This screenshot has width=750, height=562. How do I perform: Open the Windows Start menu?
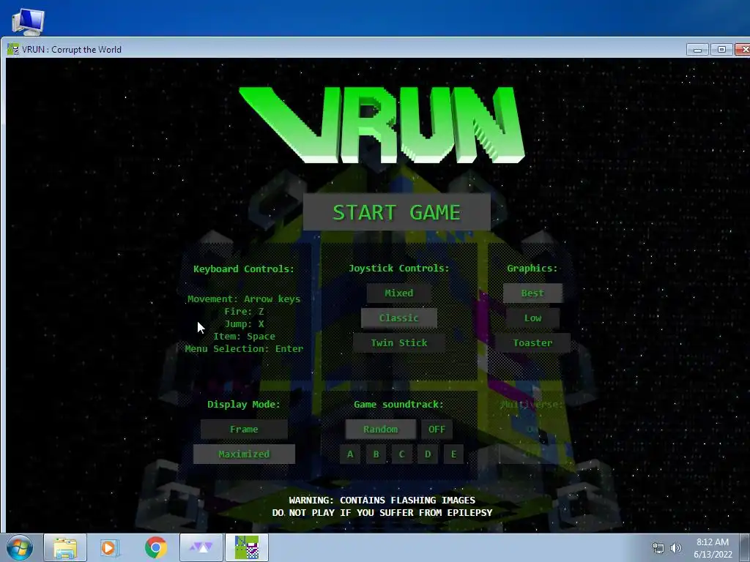point(20,547)
